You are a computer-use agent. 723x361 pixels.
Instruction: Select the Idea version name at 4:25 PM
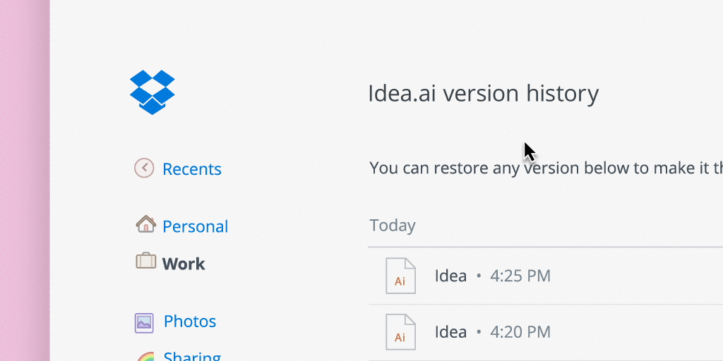450,276
